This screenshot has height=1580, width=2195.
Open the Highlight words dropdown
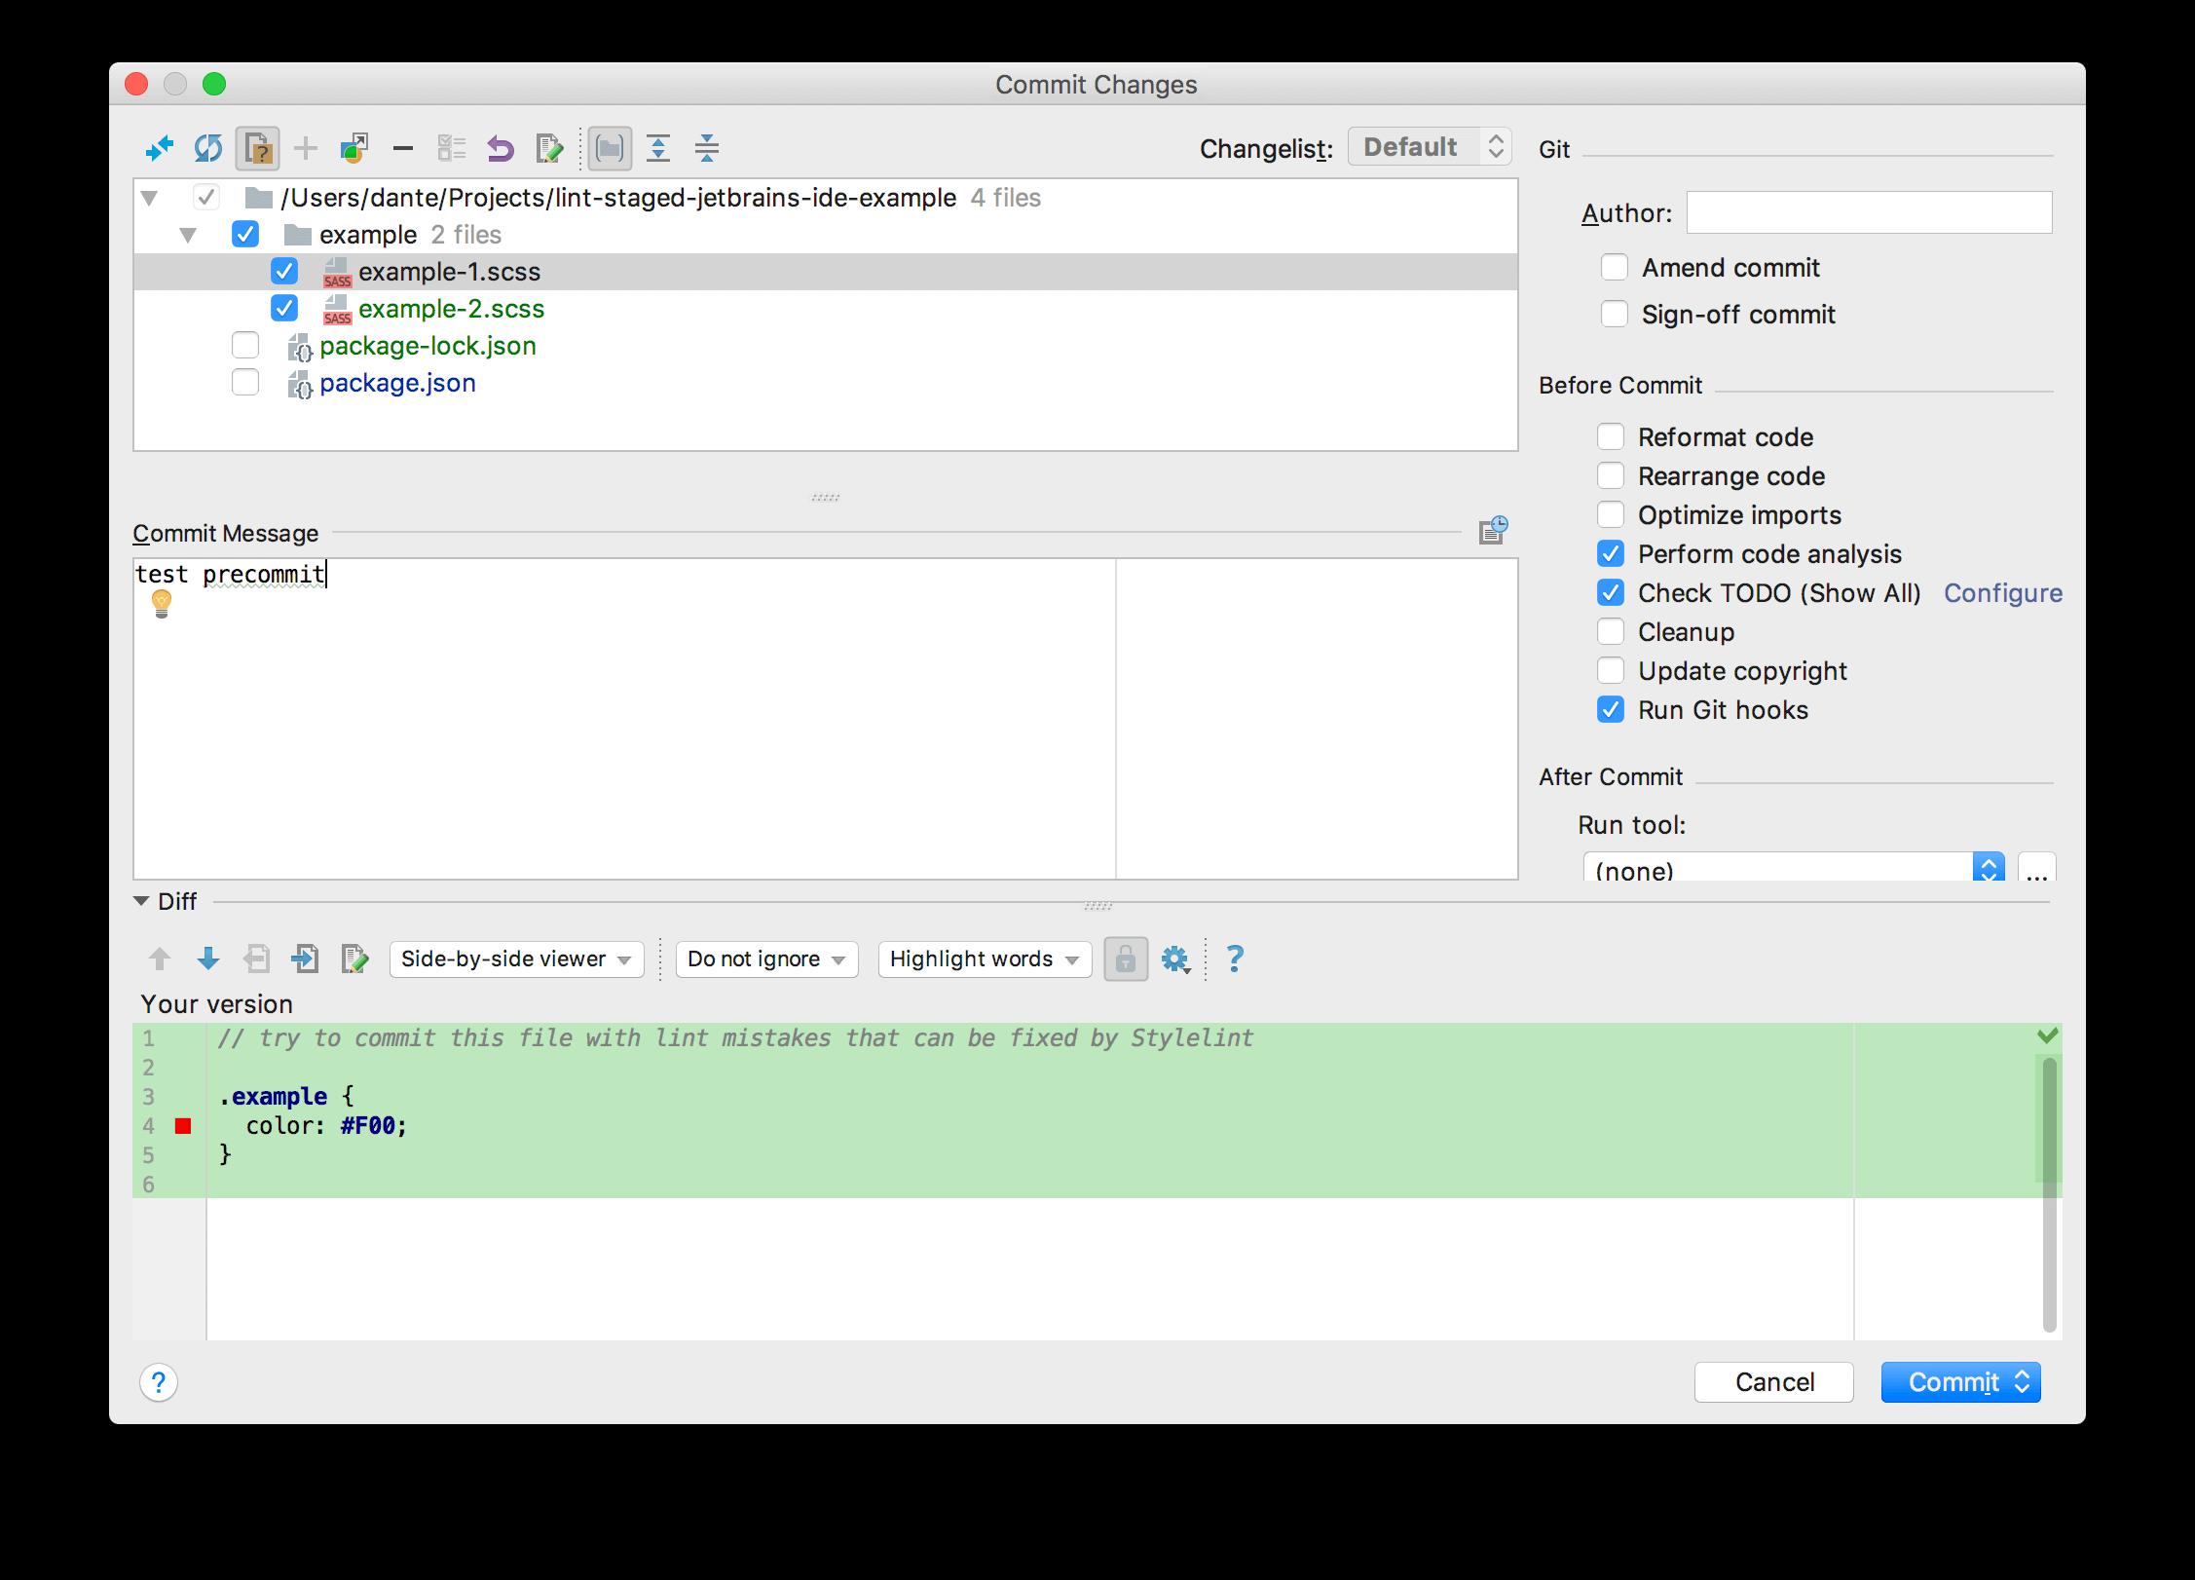[984, 959]
